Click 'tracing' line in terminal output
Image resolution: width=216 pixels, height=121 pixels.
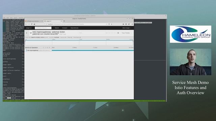click(x=5, y=82)
